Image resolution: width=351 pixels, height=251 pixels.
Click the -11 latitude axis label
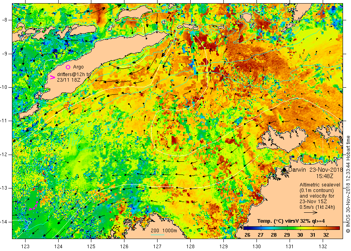pos(4,121)
